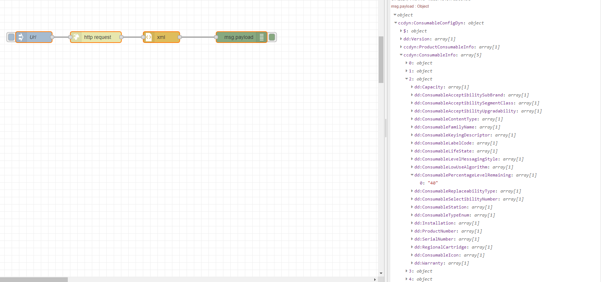Expand dd:ConsumableLifeState array

412,151
